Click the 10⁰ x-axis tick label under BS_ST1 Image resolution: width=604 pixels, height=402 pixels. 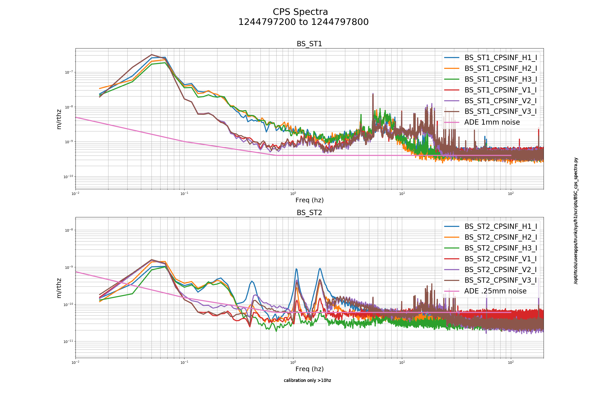point(293,193)
